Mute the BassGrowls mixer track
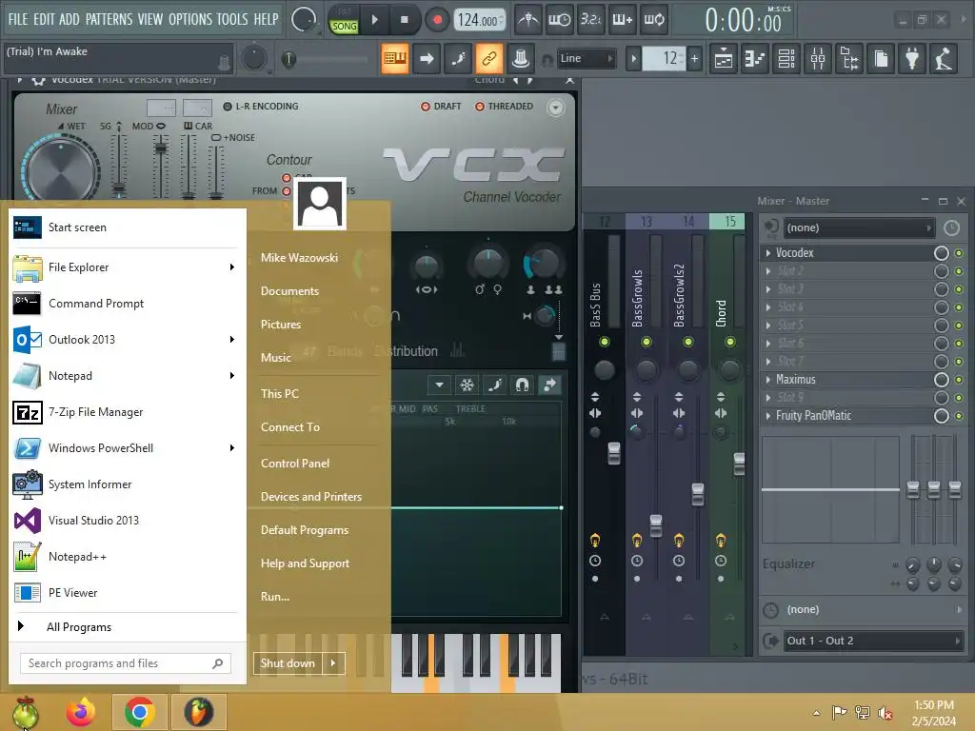 click(x=647, y=342)
